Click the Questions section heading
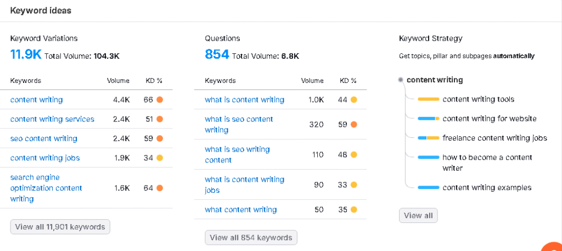The height and width of the screenshot is (251, 562). point(222,38)
